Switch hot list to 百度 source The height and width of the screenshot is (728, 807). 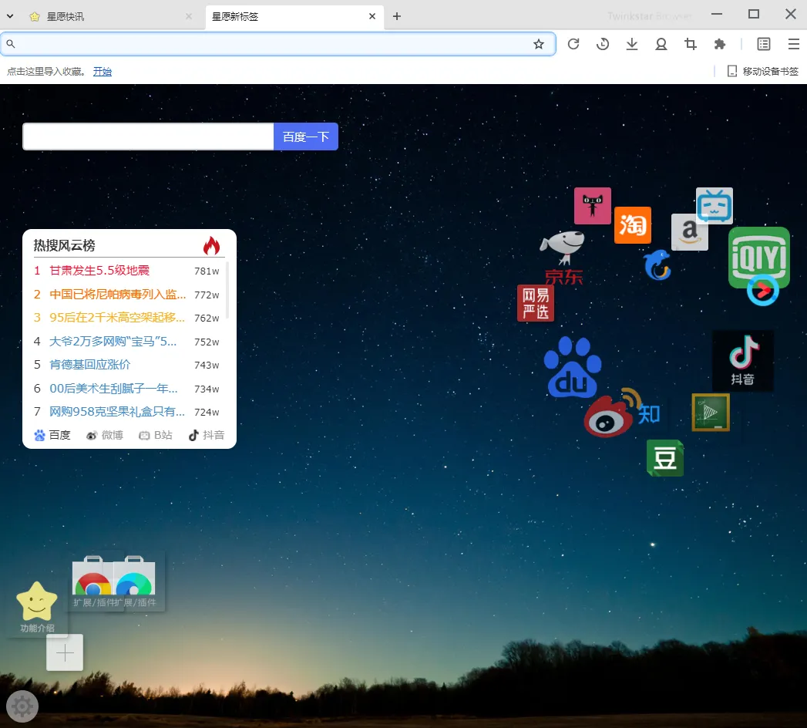click(52, 435)
